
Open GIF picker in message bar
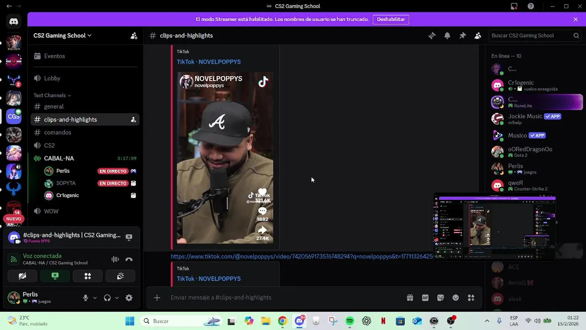[425, 297]
